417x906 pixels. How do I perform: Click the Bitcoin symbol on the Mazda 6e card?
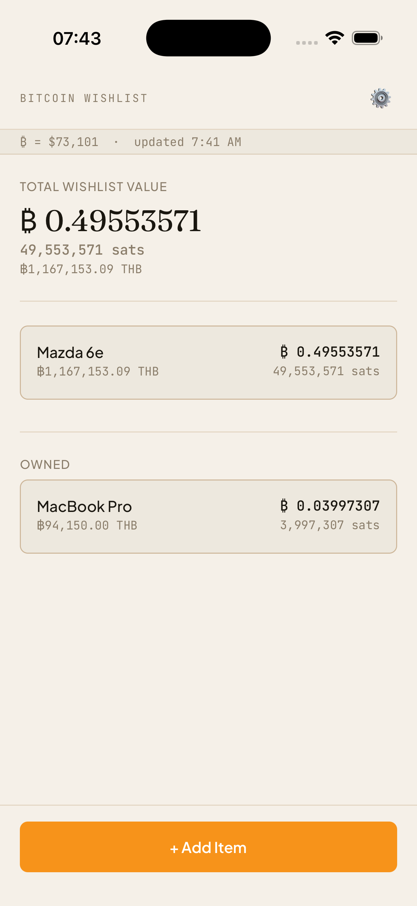pyautogui.click(x=284, y=352)
